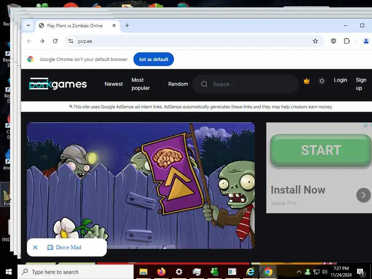Viewport: 372px width, 279px height.
Task: Click the Chrome icon in the taskbar
Action: (268, 272)
